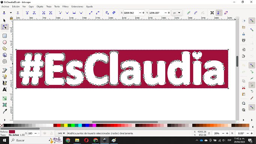Click the Stroke to path icon
The image size is (256, 144).
(x=114, y=13)
